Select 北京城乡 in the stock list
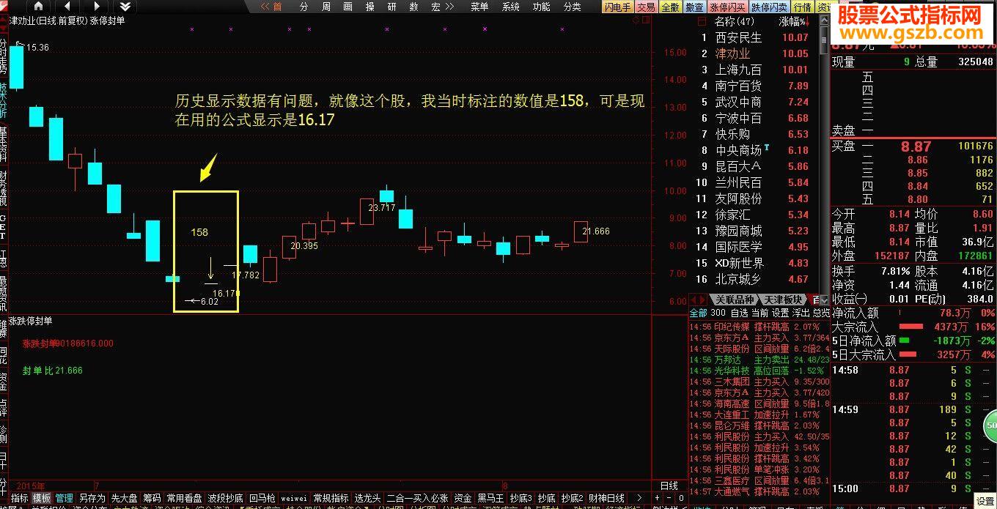This screenshot has height=509, width=997. click(x=738, y=279)
